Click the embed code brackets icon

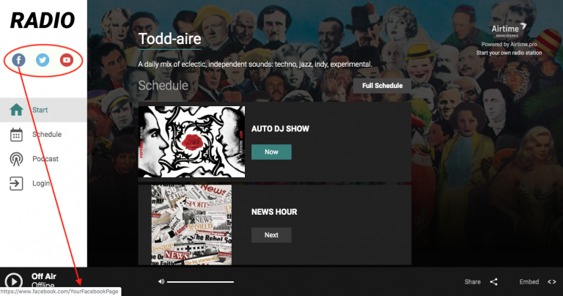click(x=552, y=282)
